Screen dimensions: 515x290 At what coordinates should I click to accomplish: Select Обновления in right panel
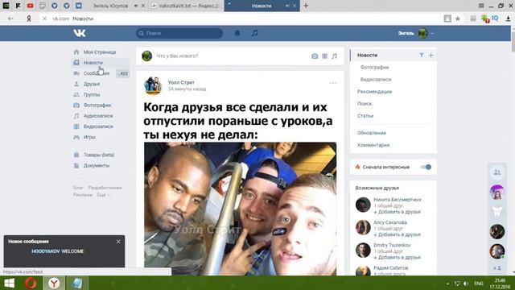(x=372, y=133)
